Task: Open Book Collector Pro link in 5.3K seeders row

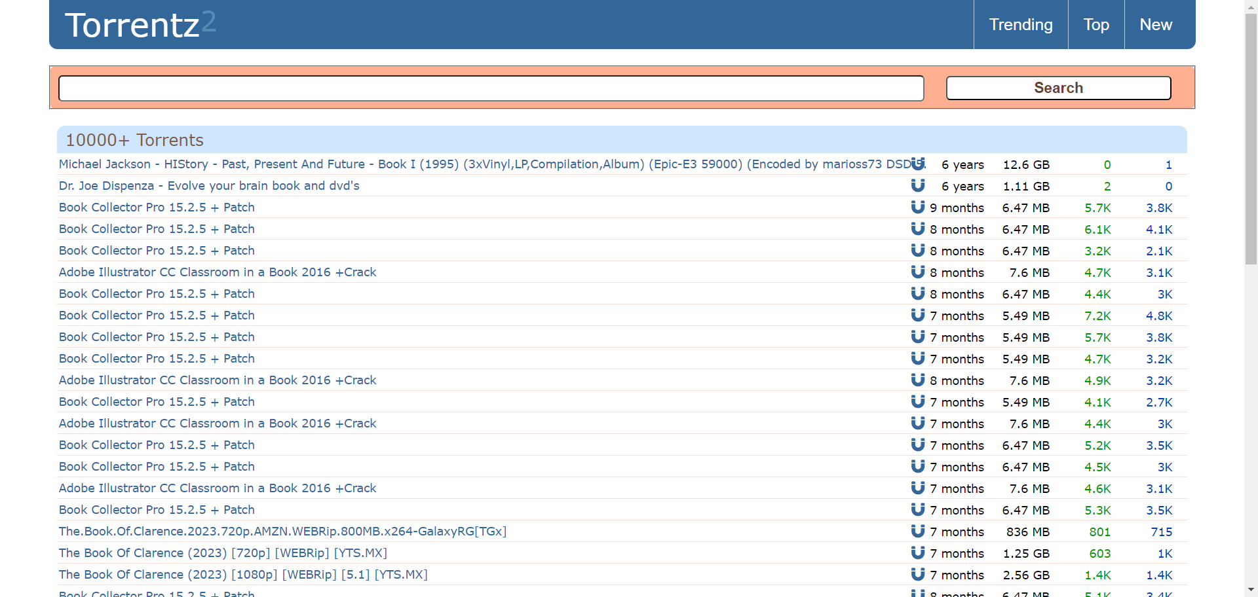Action: click(x=157, y=510)
